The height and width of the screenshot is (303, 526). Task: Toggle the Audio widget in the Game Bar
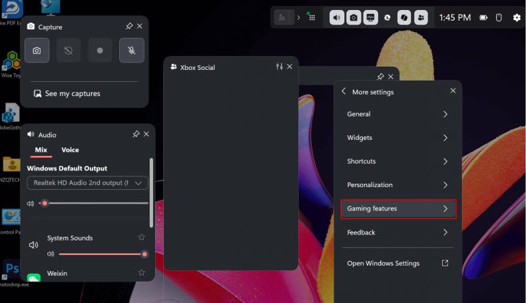point(337,17)
